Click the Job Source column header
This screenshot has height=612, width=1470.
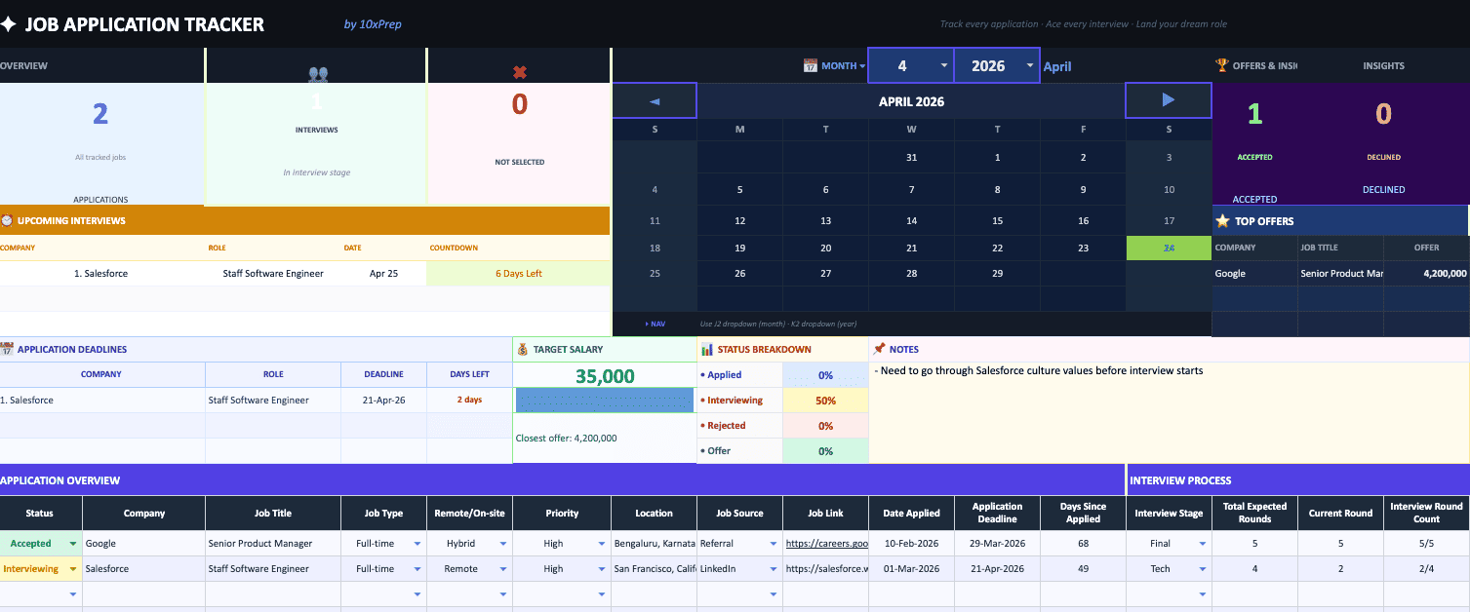pyautogui.click(x=739, y=513)
